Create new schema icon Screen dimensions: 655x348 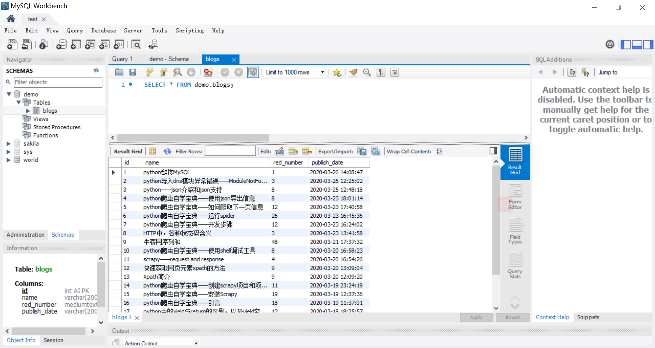tap(61, 44)
